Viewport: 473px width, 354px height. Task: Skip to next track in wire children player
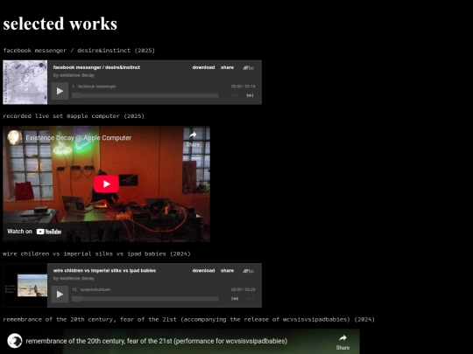click(250, 299)
